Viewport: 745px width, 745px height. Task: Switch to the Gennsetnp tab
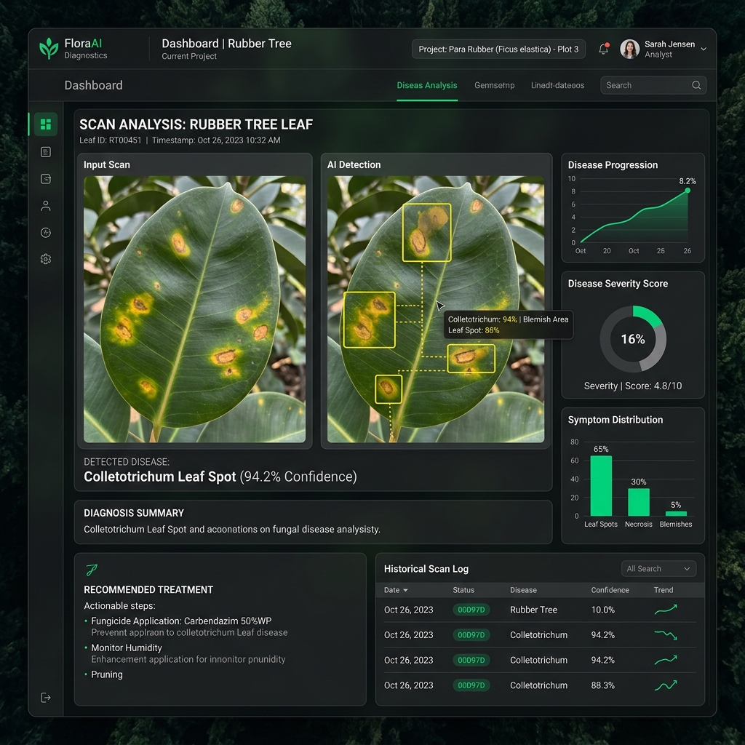(494, 86)
